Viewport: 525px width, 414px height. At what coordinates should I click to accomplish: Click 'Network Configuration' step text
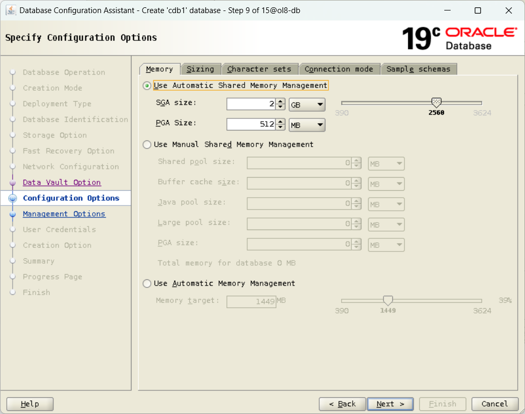tap(71, 167)
